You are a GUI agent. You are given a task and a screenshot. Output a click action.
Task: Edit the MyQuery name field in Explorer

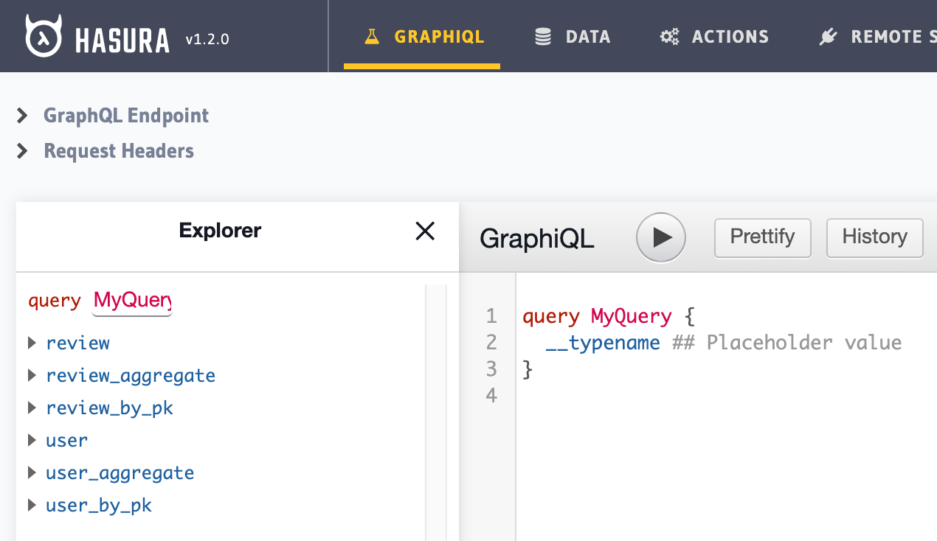coord(131,301)
